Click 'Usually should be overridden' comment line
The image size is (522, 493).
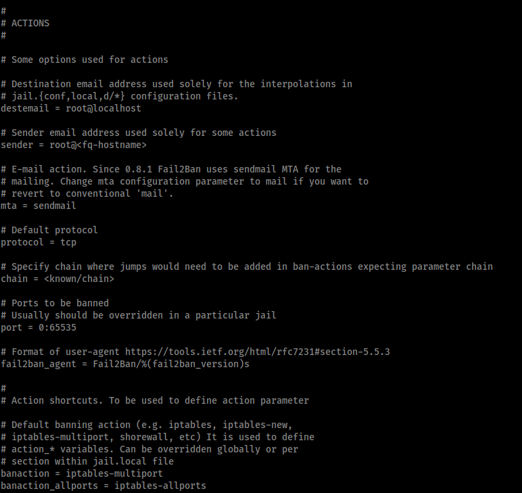(139, 315)
